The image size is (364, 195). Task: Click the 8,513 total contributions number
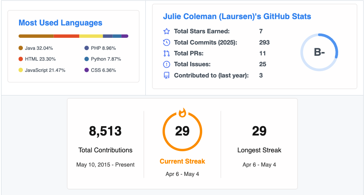[105, 131]
